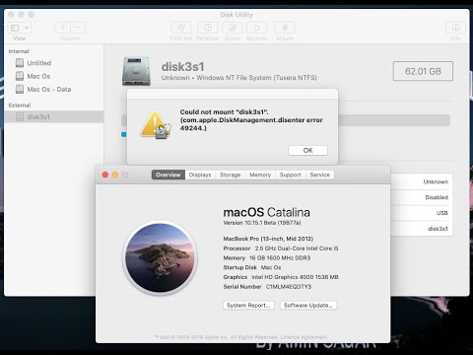Click OK in the mount error dialog
473x355 pixels.
[307, 150]
